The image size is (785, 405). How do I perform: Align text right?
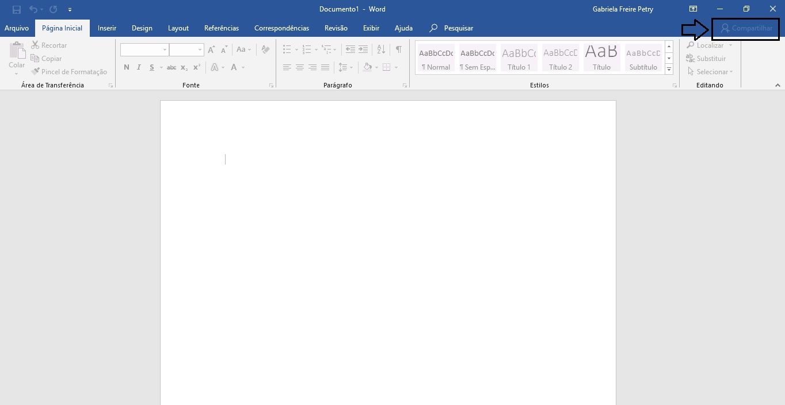(x=313, y=67)
